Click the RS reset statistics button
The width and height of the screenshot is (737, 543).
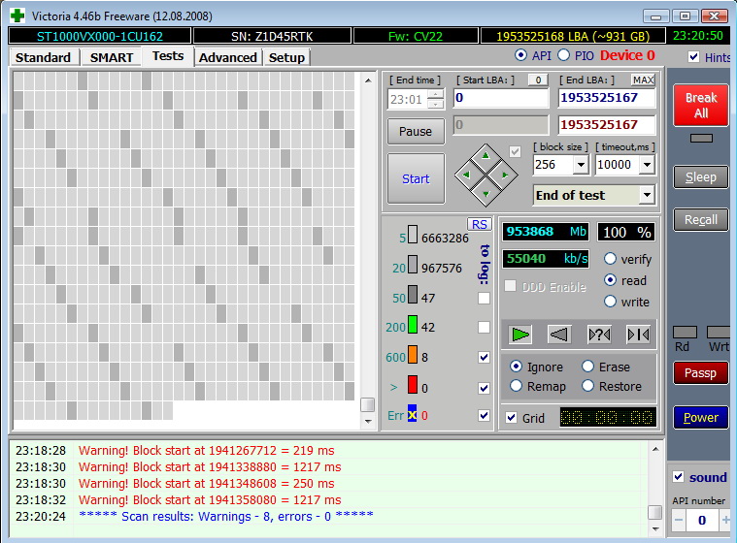(x=479, y=224)
